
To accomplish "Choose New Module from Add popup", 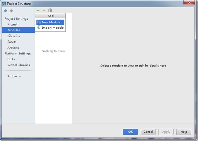I will point(50,22).
